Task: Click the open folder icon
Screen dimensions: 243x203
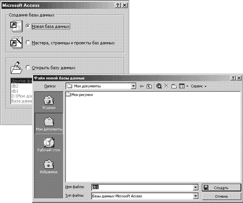Action: [16, 68]
